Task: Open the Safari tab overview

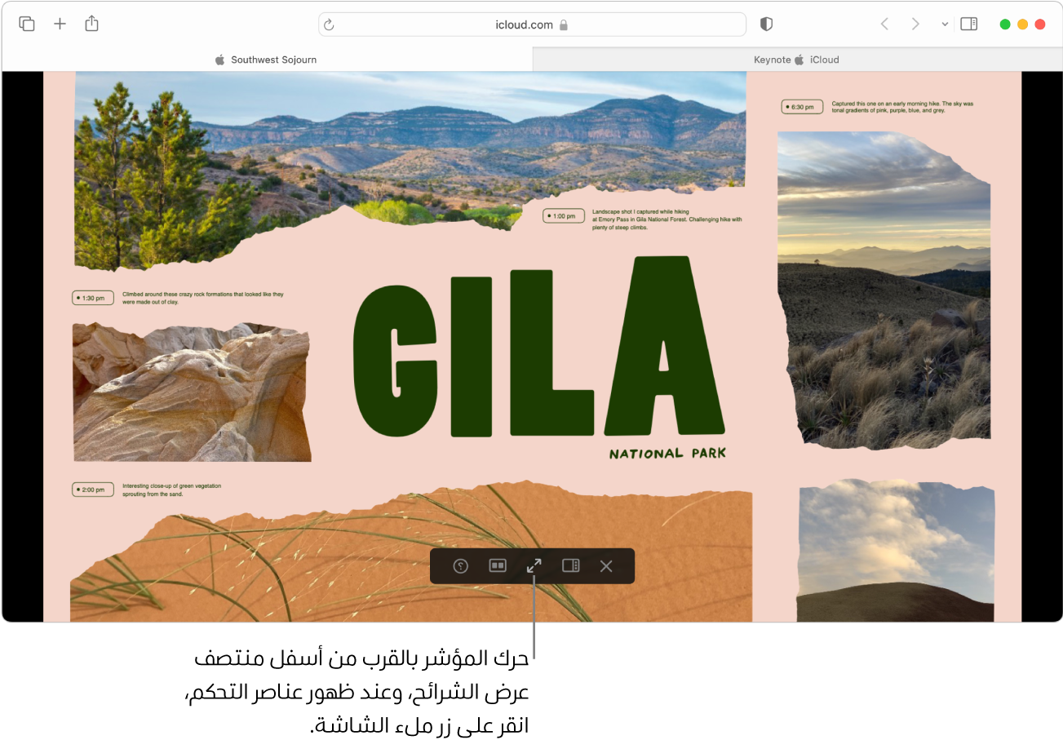Action: coord(27,24)
